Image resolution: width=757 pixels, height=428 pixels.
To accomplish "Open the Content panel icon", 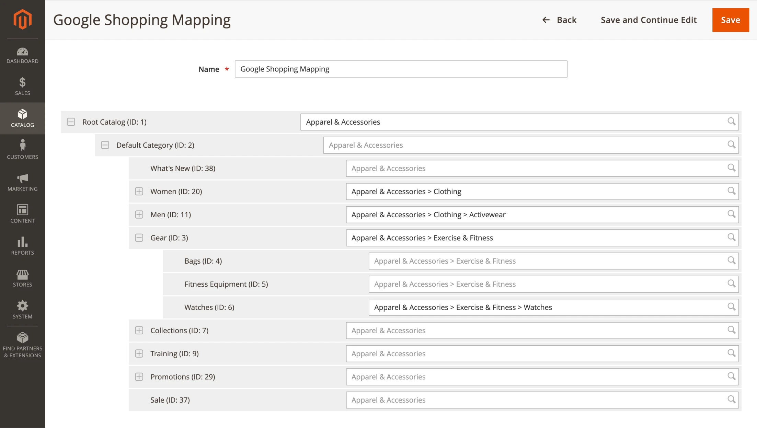I will click(x=22, y=213).
